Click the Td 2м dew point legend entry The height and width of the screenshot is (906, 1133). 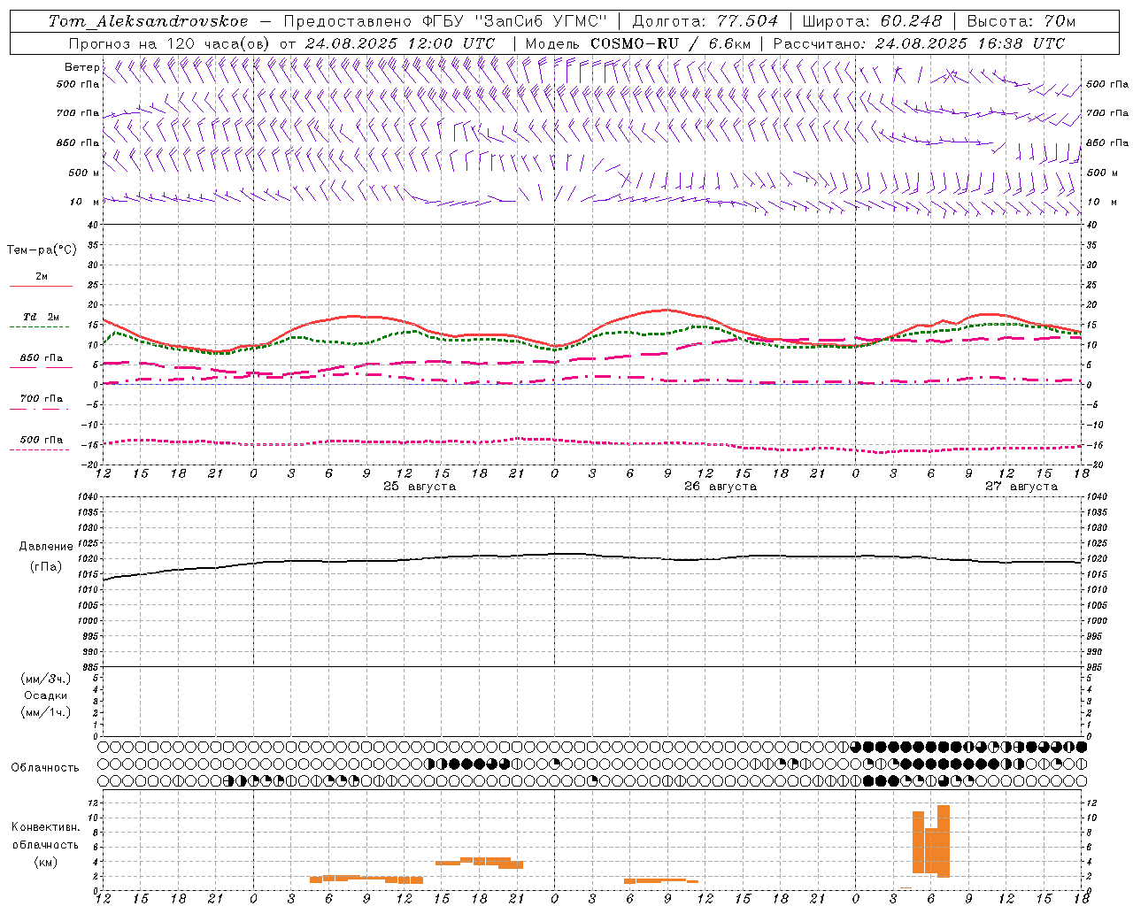[x=41, y=322]
